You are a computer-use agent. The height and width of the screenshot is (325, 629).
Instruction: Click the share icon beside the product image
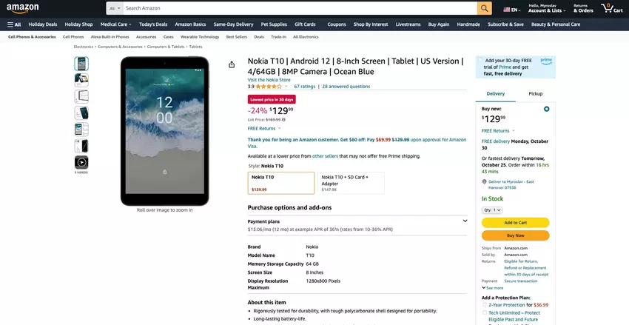pos(232,64)
